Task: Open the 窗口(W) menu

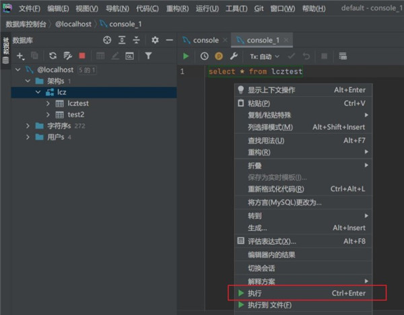Action: pyautogui.click(x=283, y=9)
